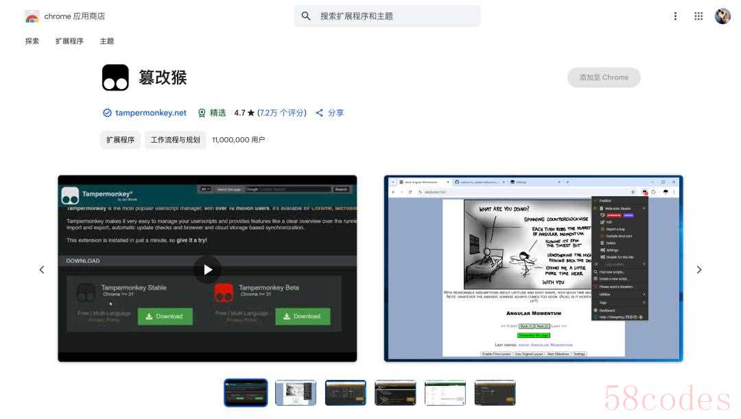Focus the extensions and themes search field
741x419 pixels.
[x=387, y=16]
